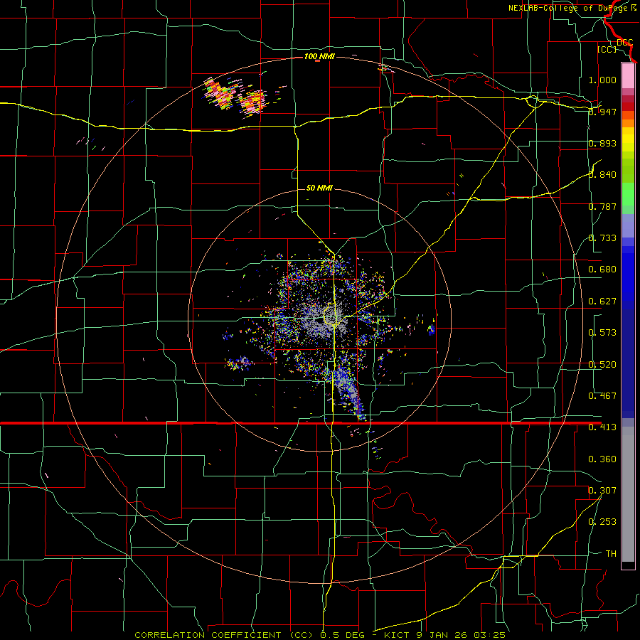Click the 0.520 color scale value
Screen dimensions: 640x640
click(x=602, y=365)
